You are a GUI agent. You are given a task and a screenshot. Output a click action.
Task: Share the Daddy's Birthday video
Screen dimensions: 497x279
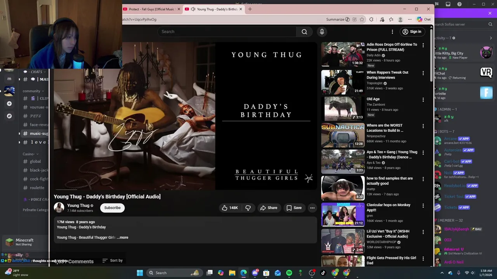tap(269, 208)
